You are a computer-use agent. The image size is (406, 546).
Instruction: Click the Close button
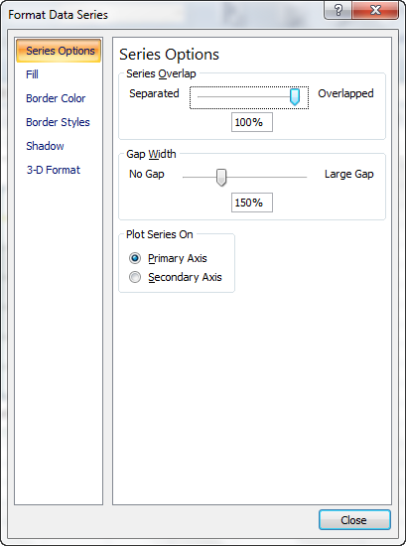[354, 520]
